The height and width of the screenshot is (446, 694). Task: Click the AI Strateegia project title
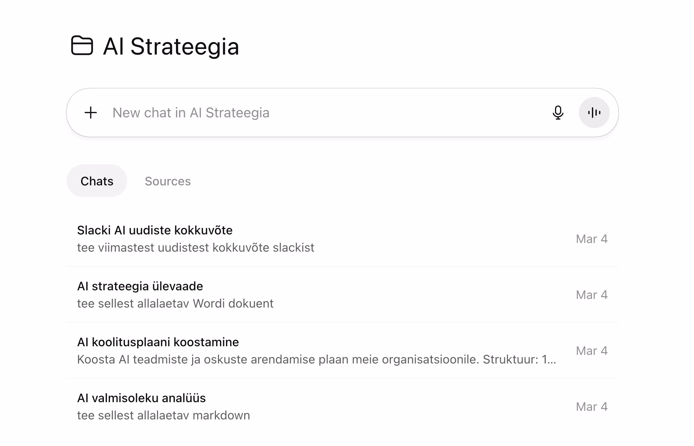pos(171,46)
